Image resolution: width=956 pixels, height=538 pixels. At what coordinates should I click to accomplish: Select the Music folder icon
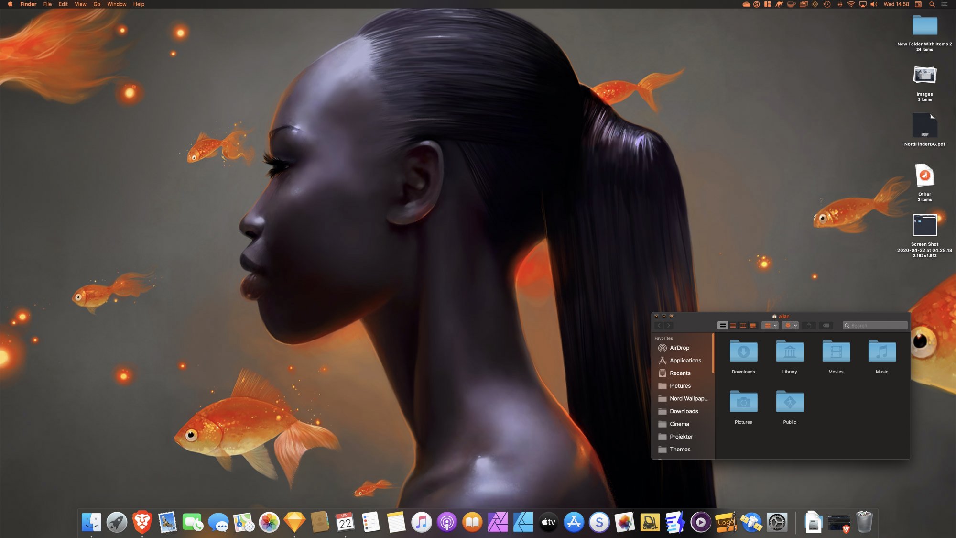(x=882, y=351)
